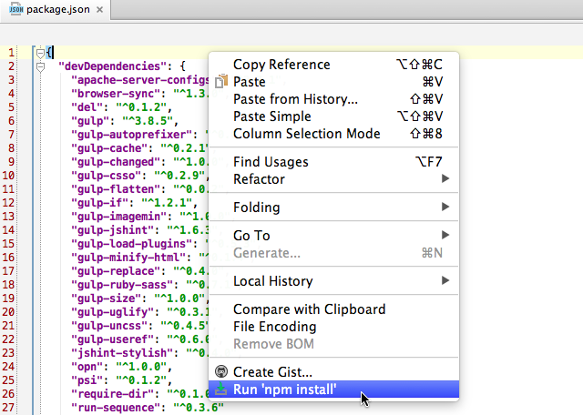Choose Find Usages in the menu
The height and width of the screenshot is (415, 583).
tap(271, 162)
